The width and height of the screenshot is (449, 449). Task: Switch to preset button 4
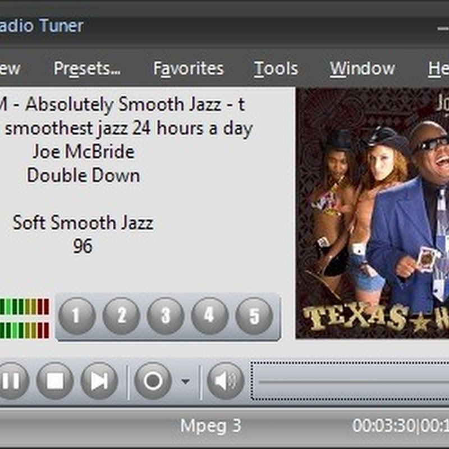[x=210, y=316]
